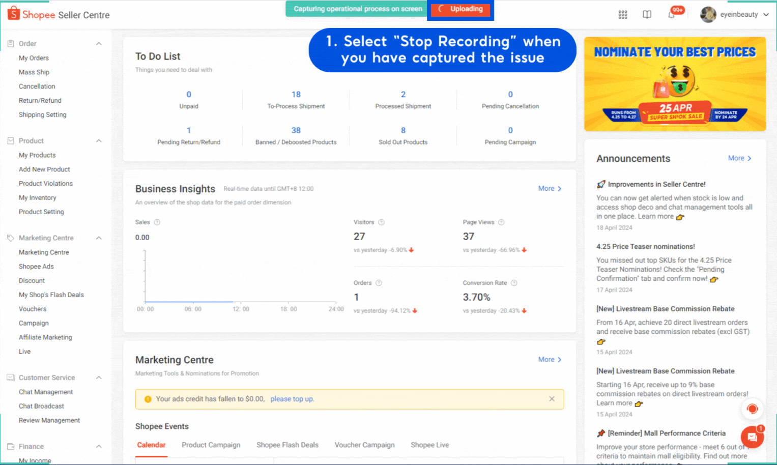Image resolution: width=777 pixels, height=465 pixels.
Task: Click the eyeinbeauty profile avatar
Action: click(708, 14)
